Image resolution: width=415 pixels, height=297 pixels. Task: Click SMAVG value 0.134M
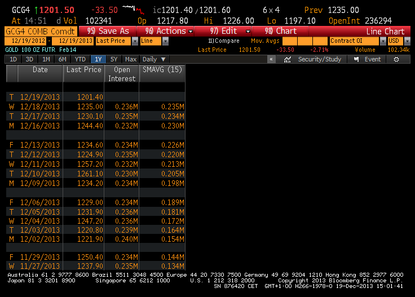pyautogui.click(x=173, y=266)
